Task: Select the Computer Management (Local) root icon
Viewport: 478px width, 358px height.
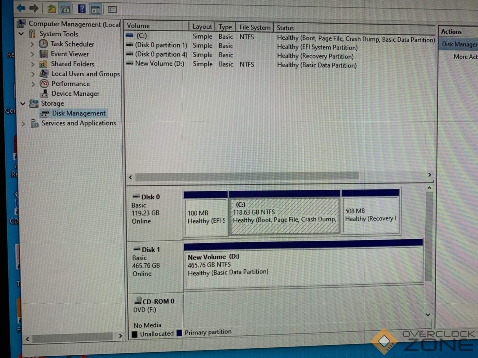Action: coord(21,23)
